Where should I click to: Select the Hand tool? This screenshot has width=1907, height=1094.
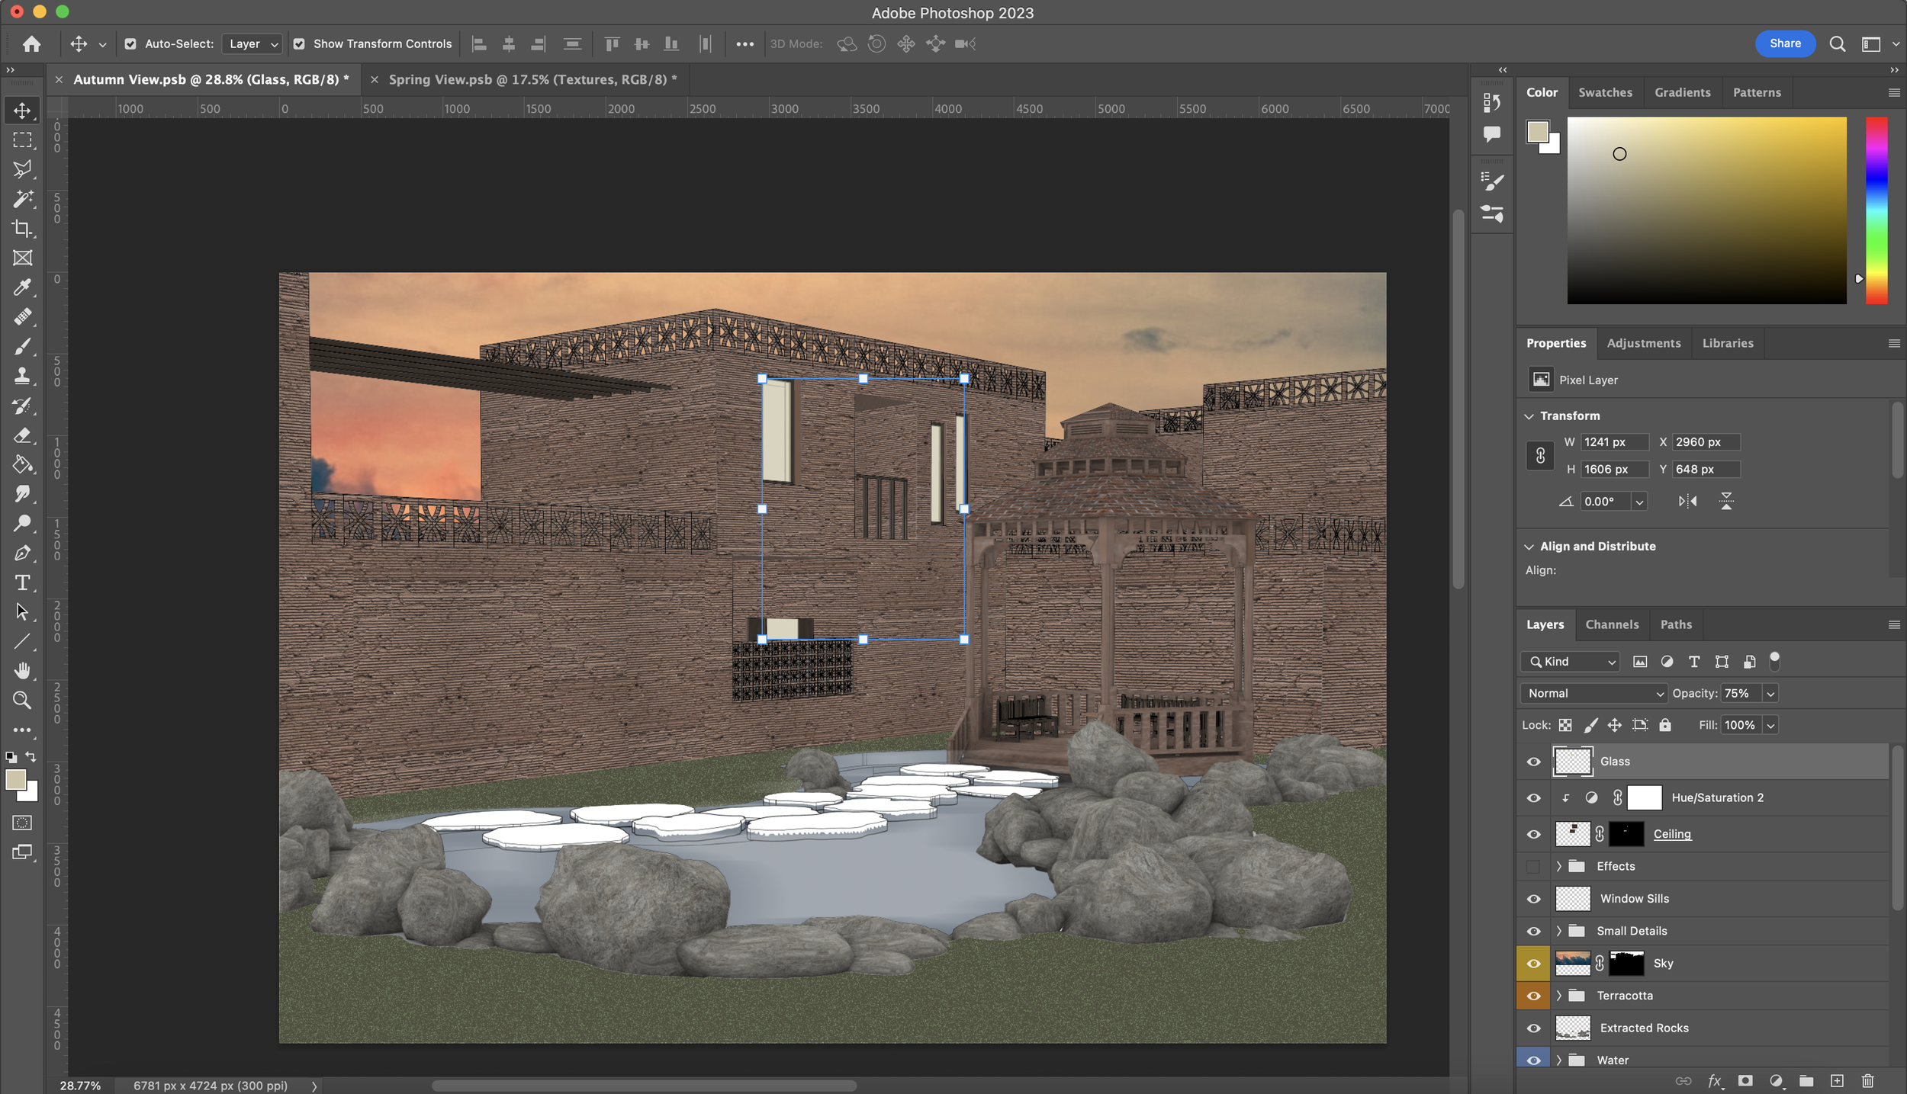22,671
